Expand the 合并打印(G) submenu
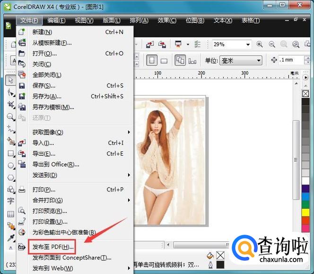The height and width of the screenshot is (274, 314). 129,200
